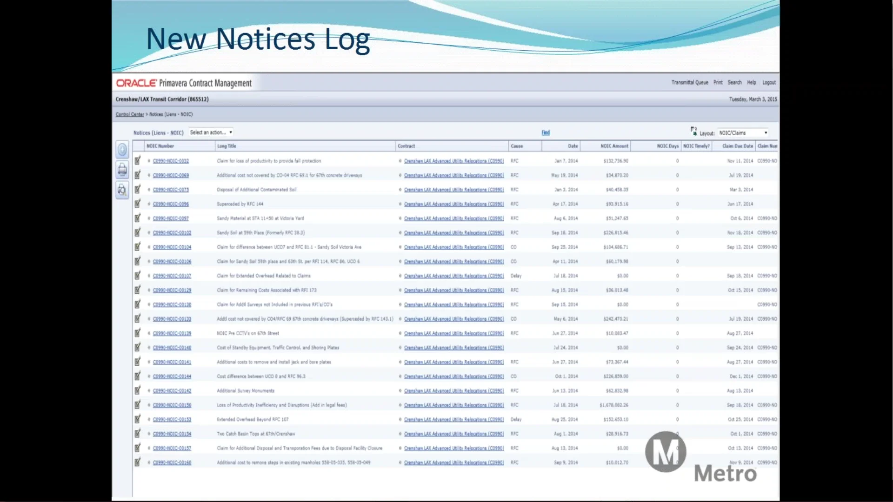Screen dimensions: 893x502
Task: Print the notices log
Action: [x=122, y=170]
